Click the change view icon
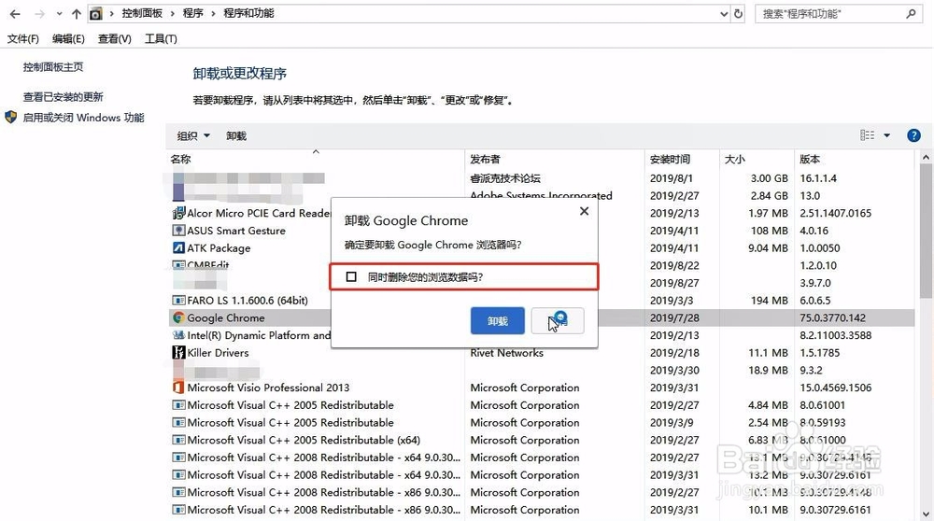The width and height of the screenshot is (934, 521). (x=868, y=135)
